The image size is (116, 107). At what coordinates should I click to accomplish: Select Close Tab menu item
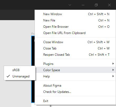(75, 48)
